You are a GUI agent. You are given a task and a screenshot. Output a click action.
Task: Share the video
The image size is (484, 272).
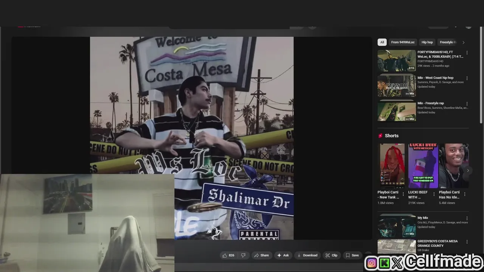click(x=262, y=255)
